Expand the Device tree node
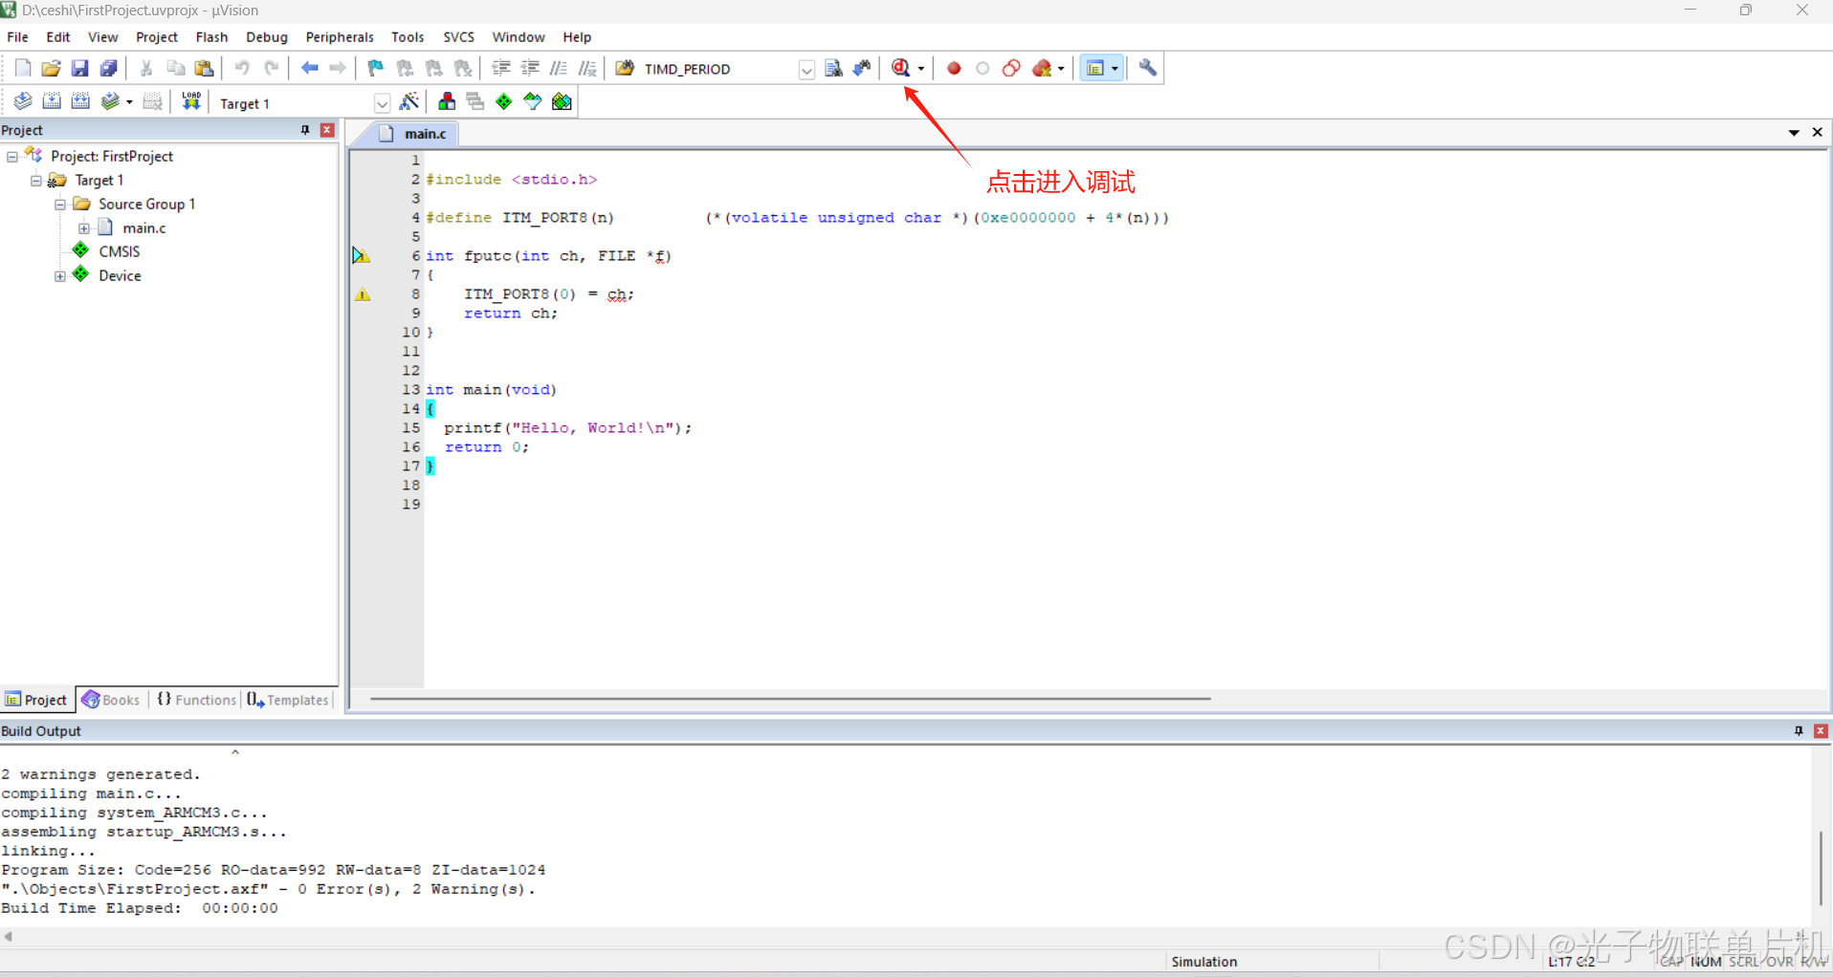The width and height of the screenshot is (1833, 977). point(60,275)
